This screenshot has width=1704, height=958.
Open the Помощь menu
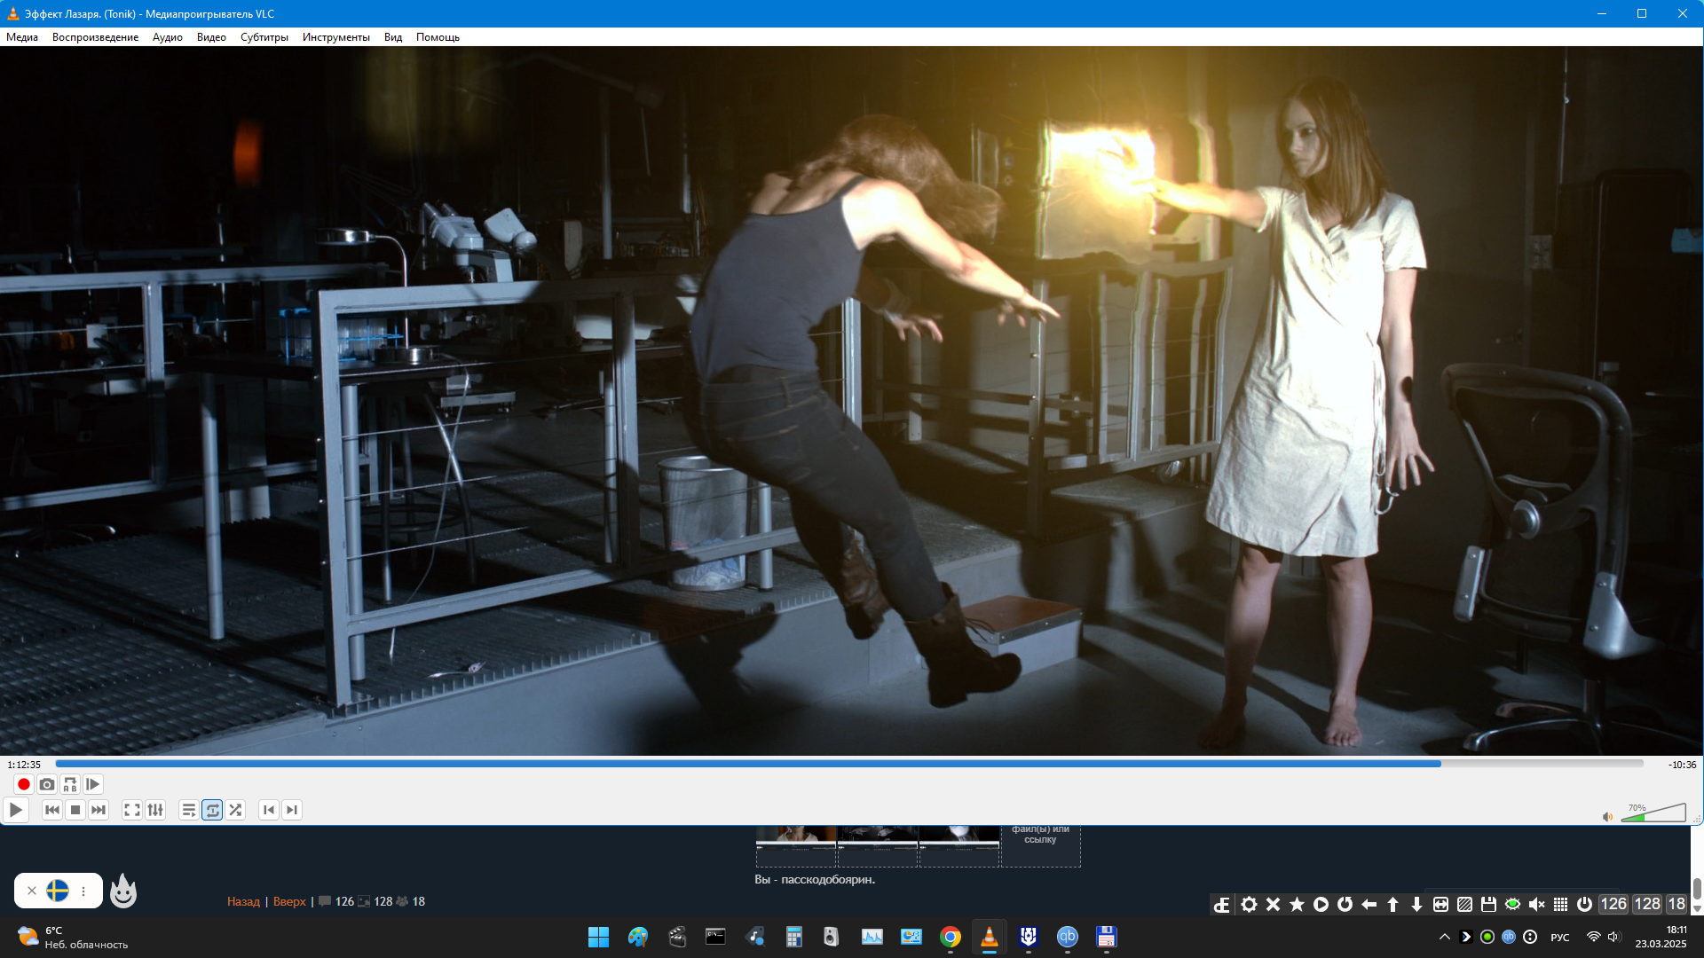click(x=438, y=37)
